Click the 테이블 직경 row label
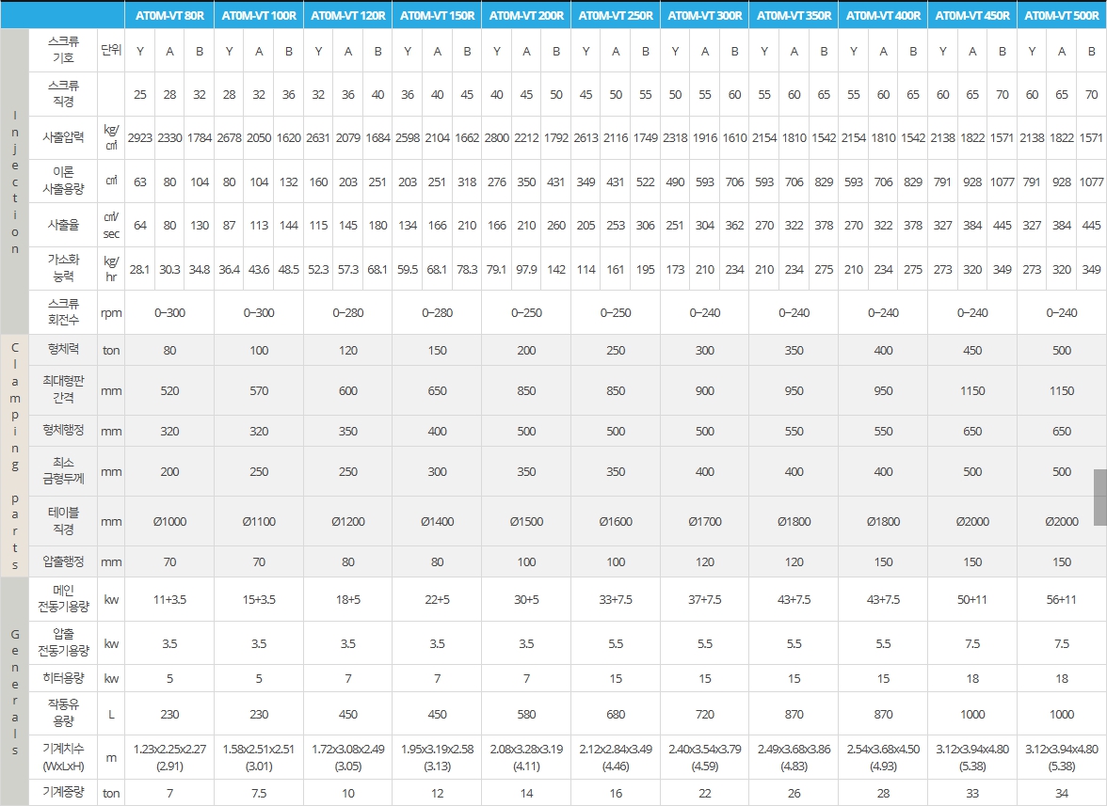 tap(63, 521)
